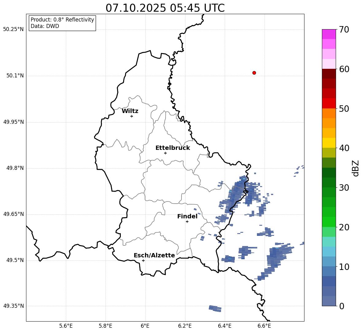
Task: Click colorbar tick label 70
Action: point(344,30)
